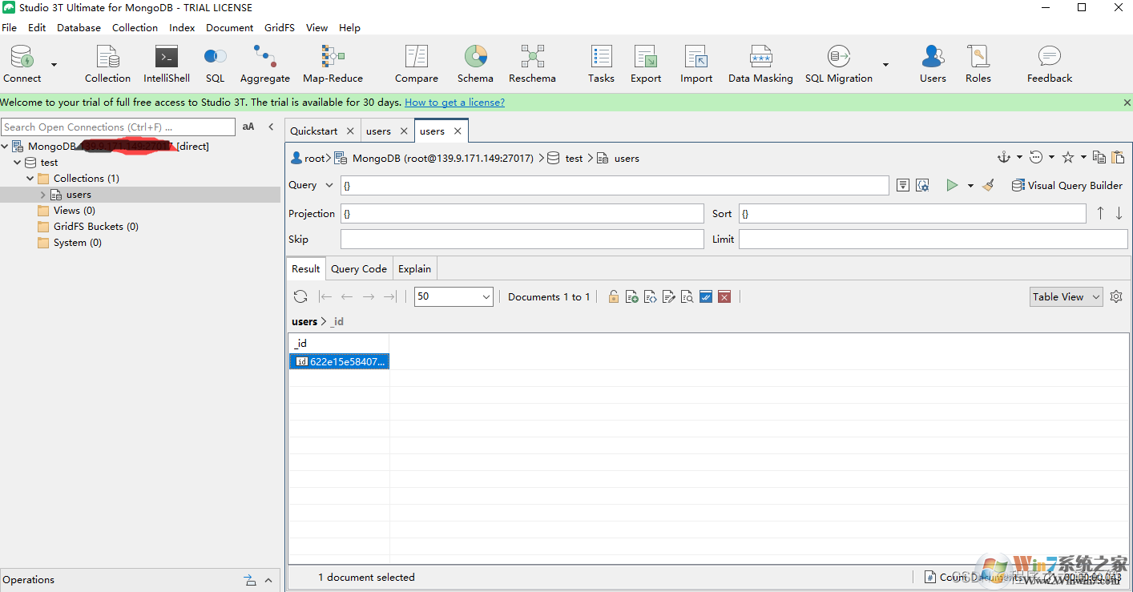Image resolution: width=1133 pixels, height=592 pixels.
Task: Click into the Projection input field
Action: coord(522,214)
